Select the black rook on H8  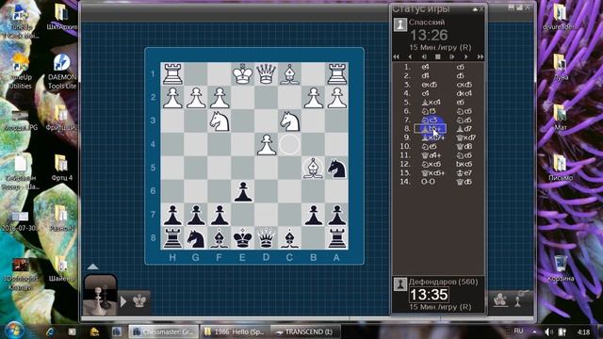pyautogui.click(x=172, y=238)
